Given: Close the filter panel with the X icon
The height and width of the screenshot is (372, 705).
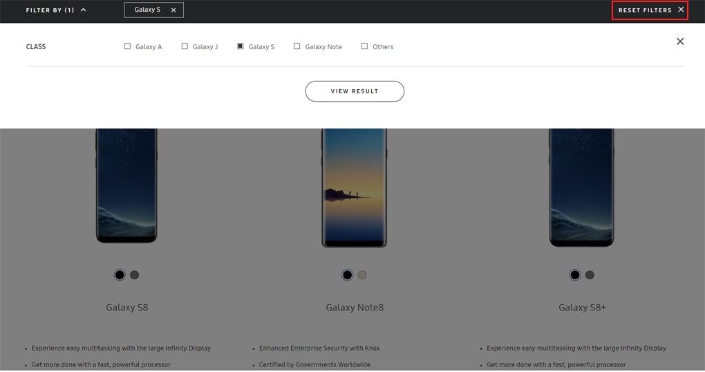Looking at the screenshot, I should (680, 41).
